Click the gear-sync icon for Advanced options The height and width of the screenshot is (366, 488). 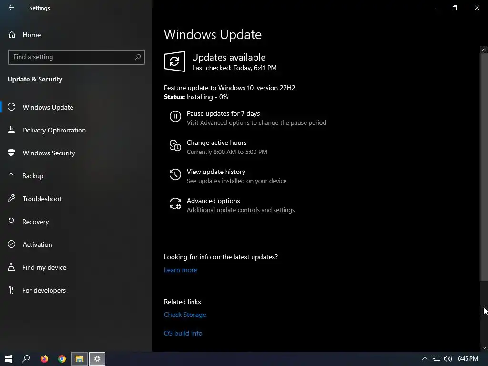175,203
